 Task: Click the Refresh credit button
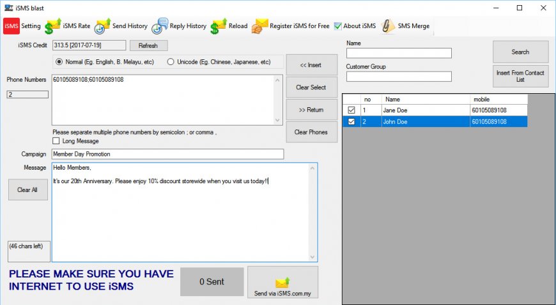pyautogui.click(x=148, y=46)
